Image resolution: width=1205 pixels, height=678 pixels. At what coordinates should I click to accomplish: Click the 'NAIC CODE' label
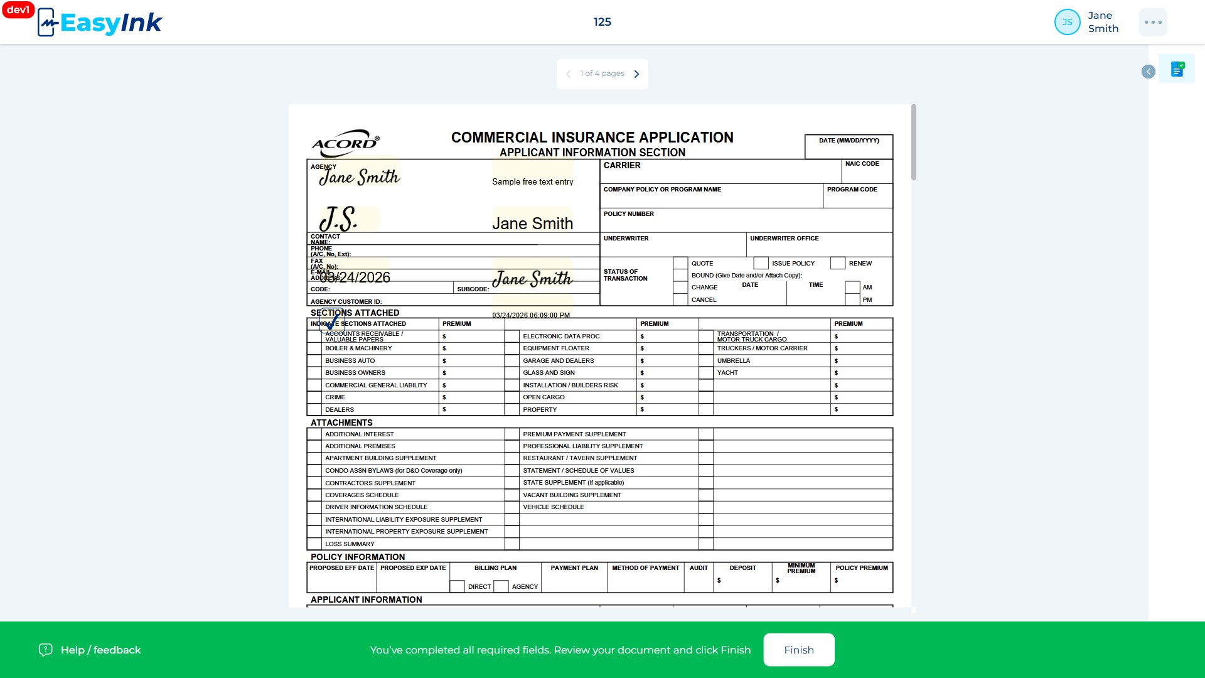[x=862, y=164]
